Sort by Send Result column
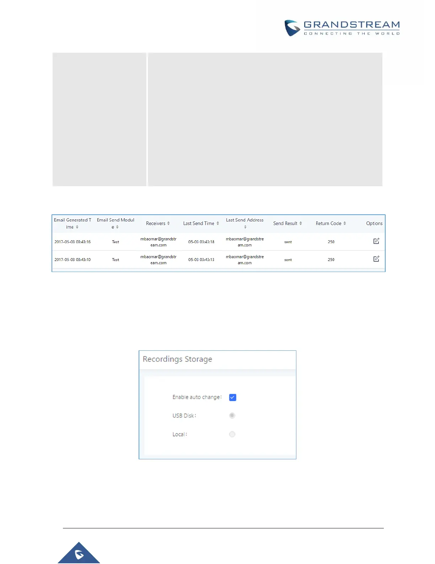Screen dimensions: 435x564 tap(301, 224)
